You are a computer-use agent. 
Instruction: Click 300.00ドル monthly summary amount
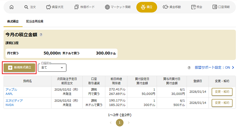pyautogui.click(x=106, y=53)
